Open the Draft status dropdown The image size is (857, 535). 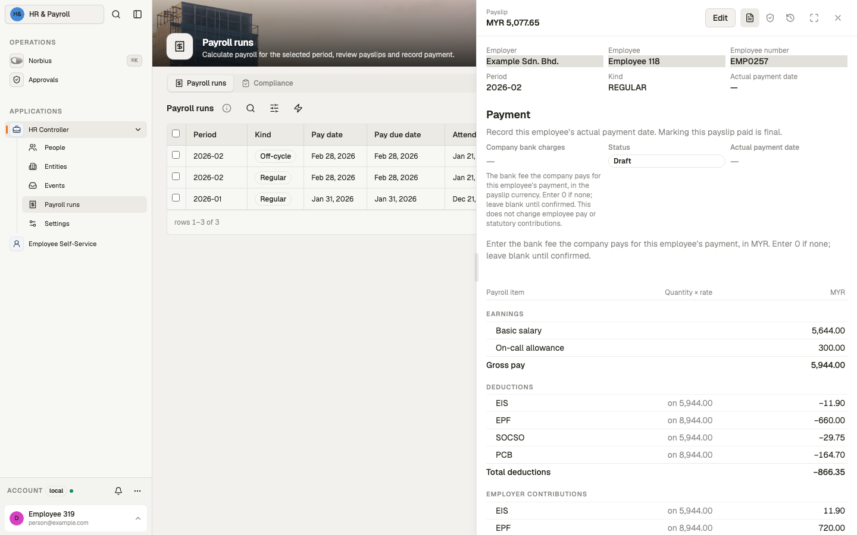[x=667, y=161]
